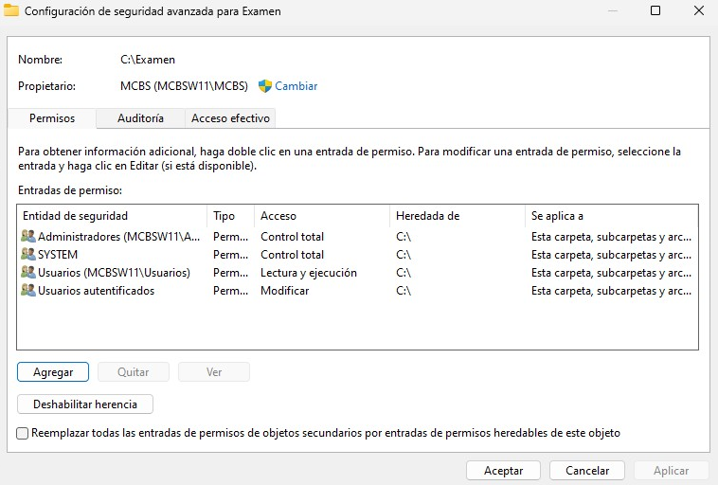Confirm with the Aceptar button

pos(503,470)
